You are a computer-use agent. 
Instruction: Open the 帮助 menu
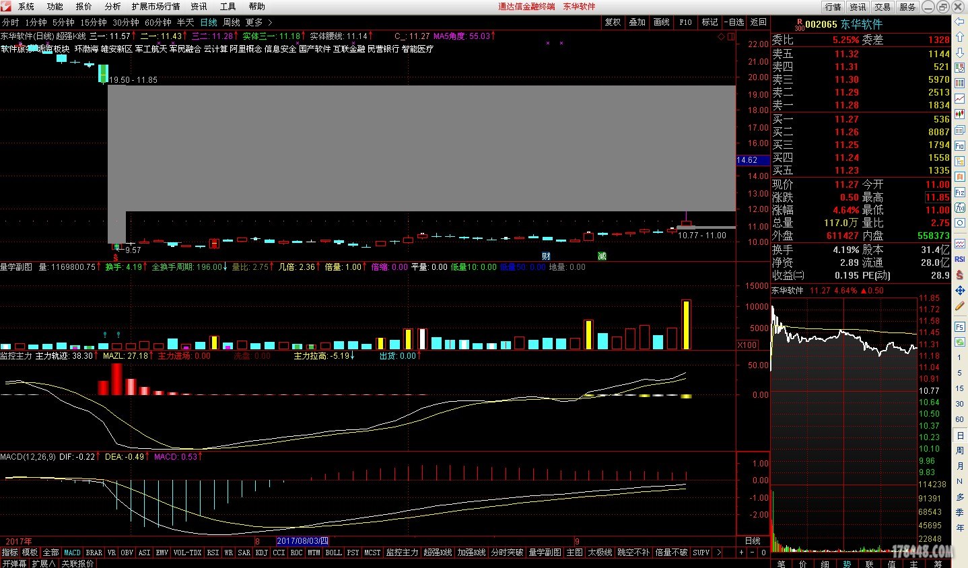257,7
